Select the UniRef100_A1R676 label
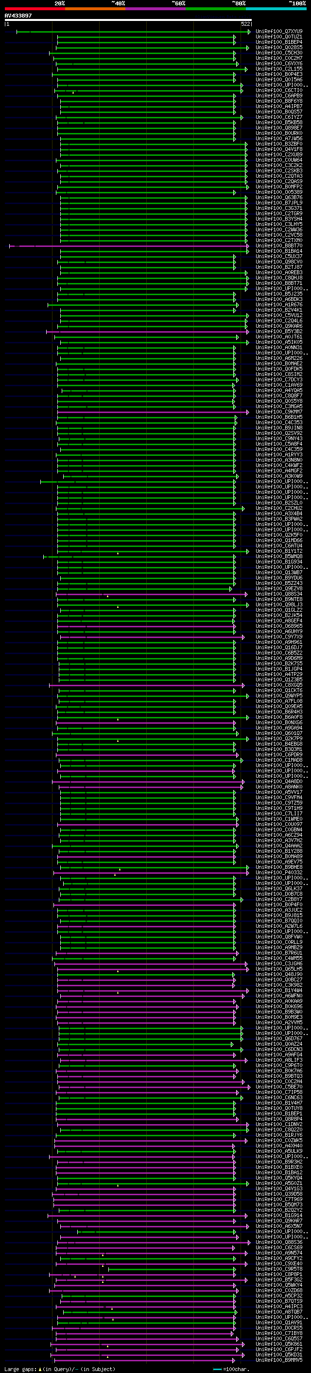 pyautogui.click(x=279, y=305)
